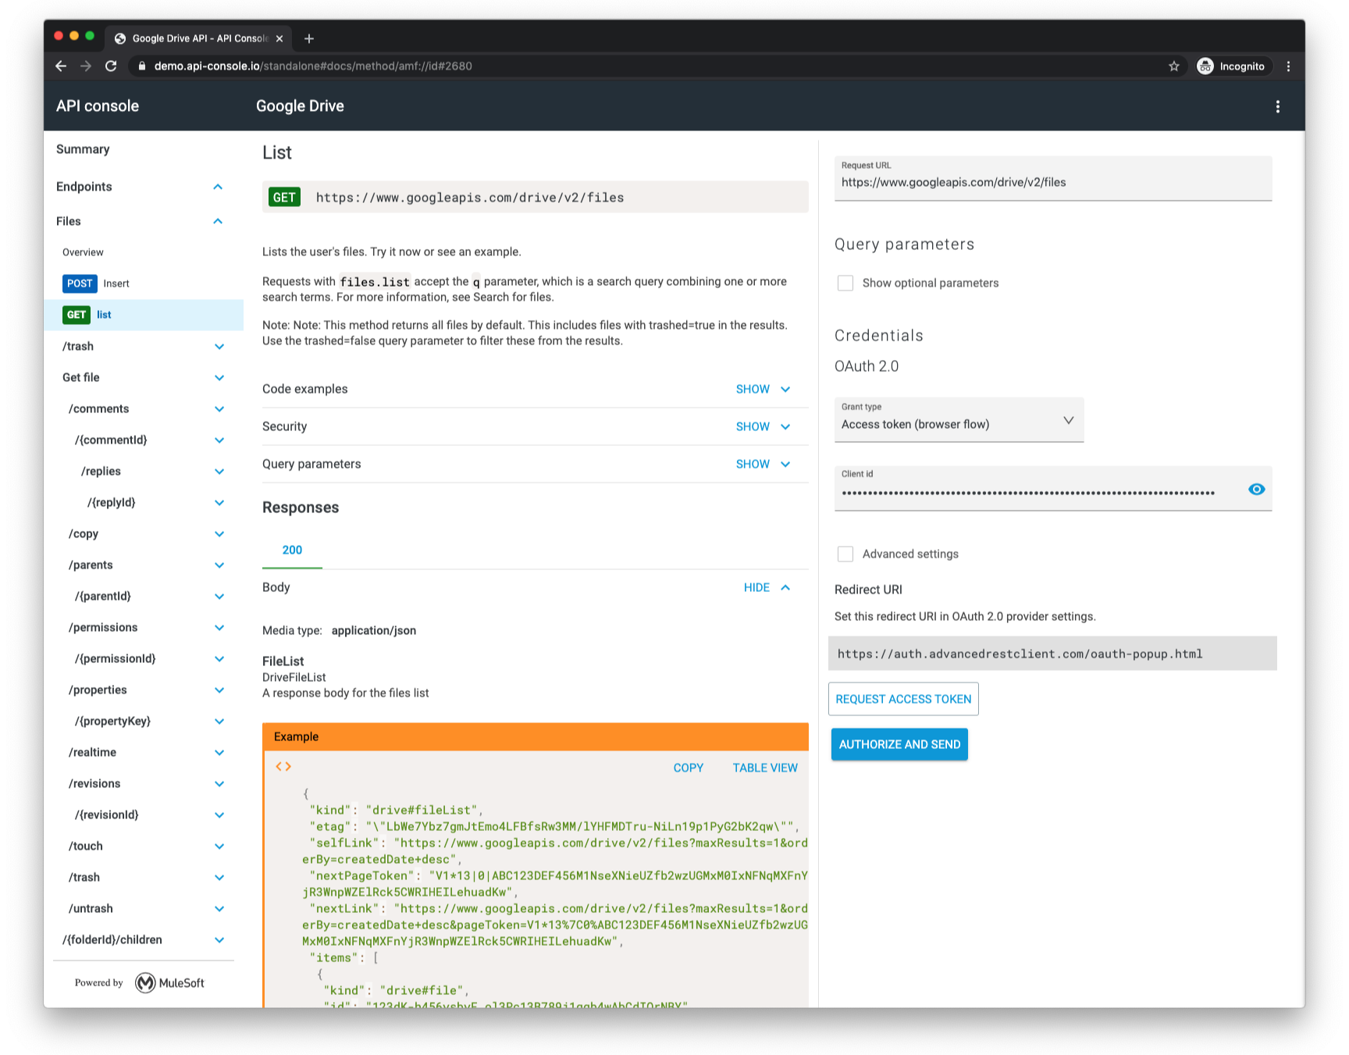Expand the /permissions endpoint
1349x1055 pixels.
point(219,627)
